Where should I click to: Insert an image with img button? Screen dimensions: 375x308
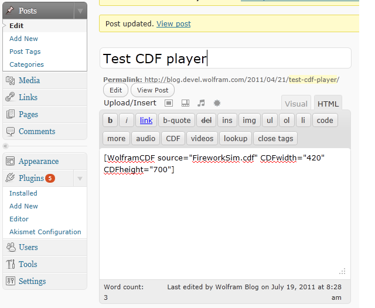point(249,120)
